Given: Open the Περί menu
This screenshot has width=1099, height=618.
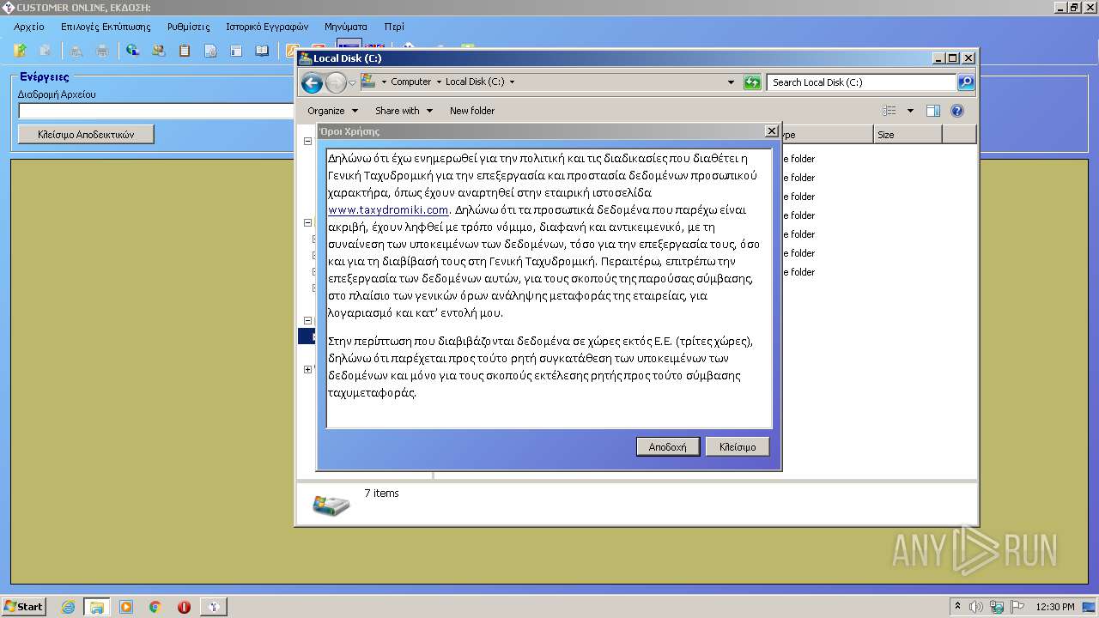Looking at the screenshot, I should (394, 27).
